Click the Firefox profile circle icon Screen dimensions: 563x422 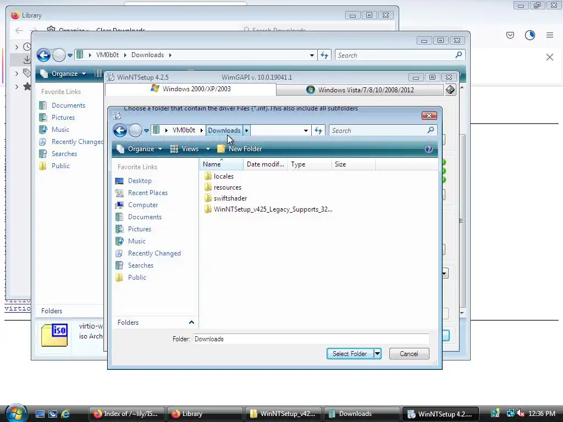click(530, 35)
